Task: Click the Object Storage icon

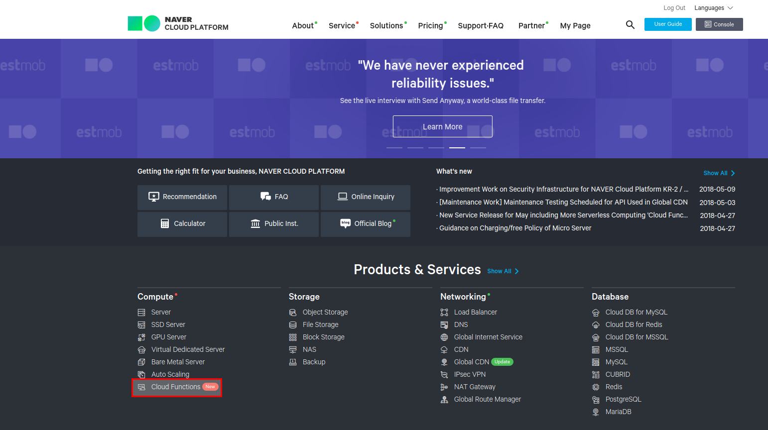Action: click(293, 312)
